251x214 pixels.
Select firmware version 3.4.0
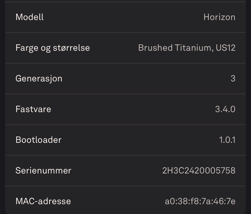[x=225, y=109]
